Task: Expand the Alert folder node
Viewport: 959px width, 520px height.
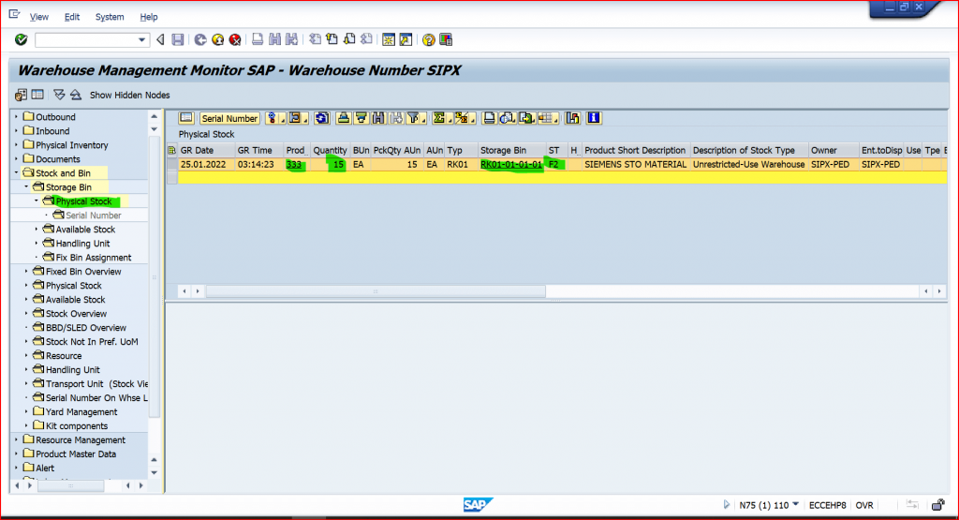Action: pos(17,468)
